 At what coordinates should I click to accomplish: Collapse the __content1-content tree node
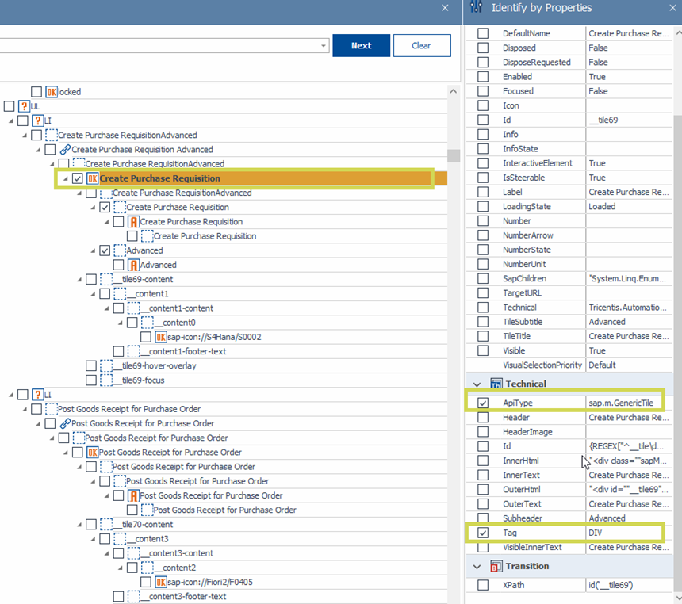tap(106, 308)
